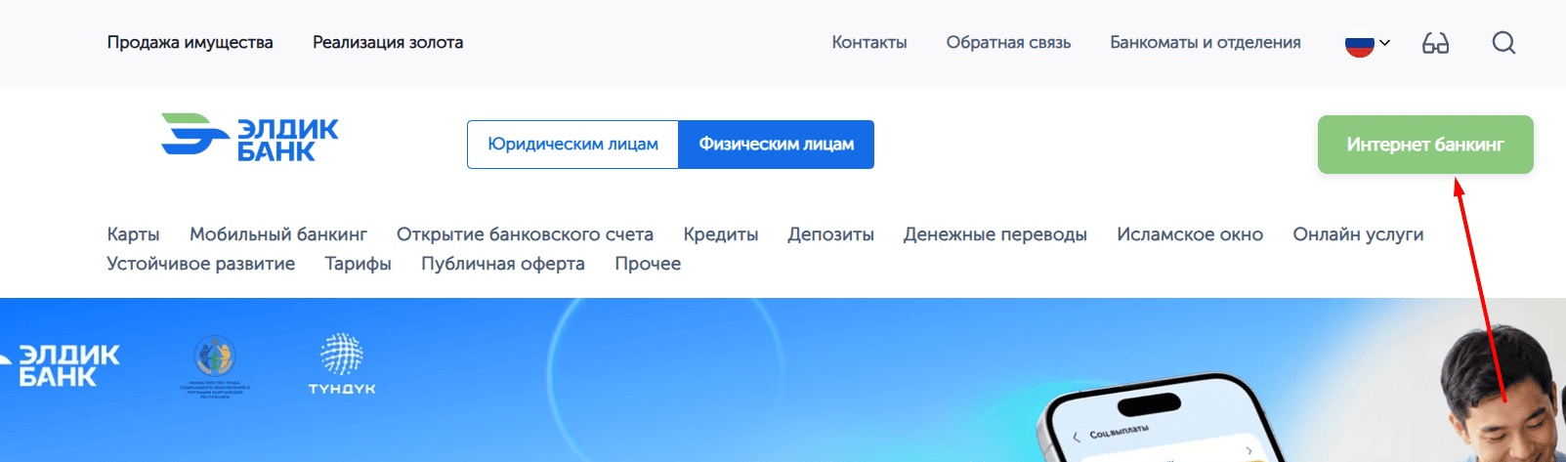The width and height of the screenshot is (1566, 462).
Task: Switch to Физическим лицам tab
Action: click(777, 145)
